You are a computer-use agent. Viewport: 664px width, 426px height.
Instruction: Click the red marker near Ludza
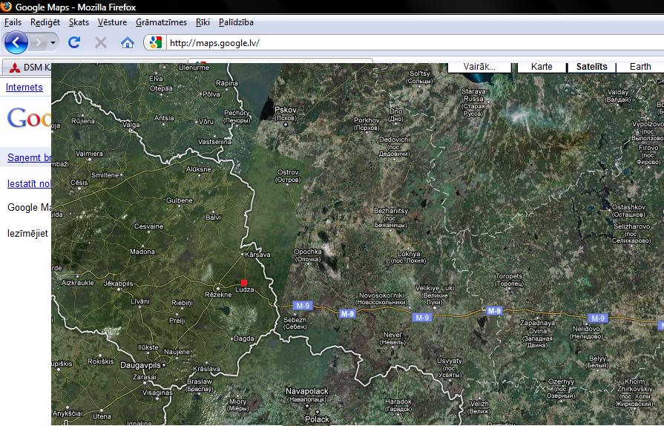tap(243, 283)
